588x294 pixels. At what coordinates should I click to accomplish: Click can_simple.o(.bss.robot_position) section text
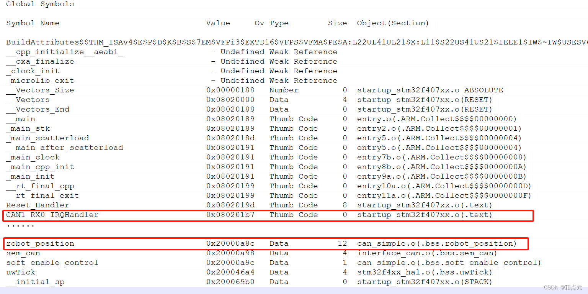point(437,243)
